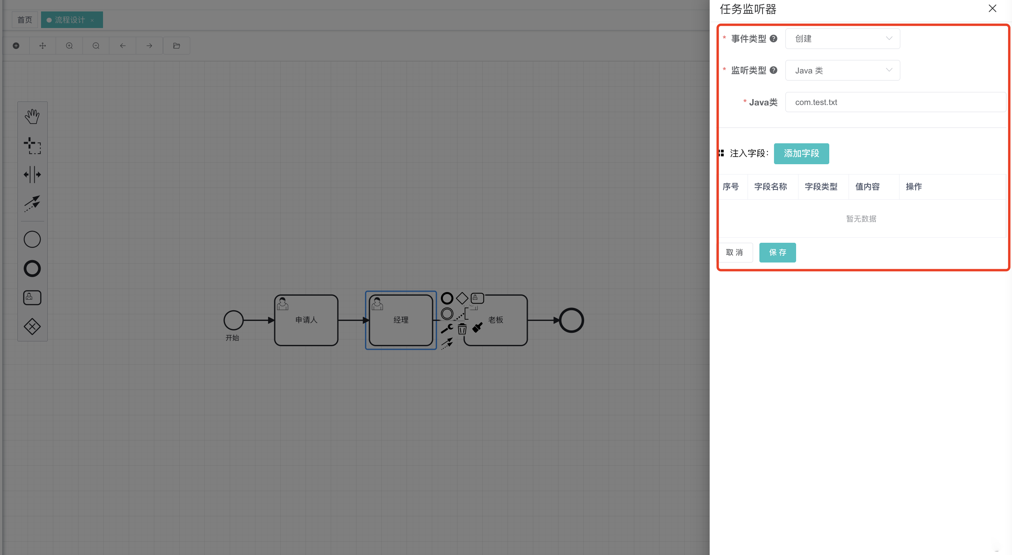This screenshot has width=1012, height=555.
Task: Click the 保存 button
Action: [x=777, y=253]
